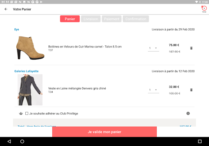Select the Panier step tab

[x=70, y=19]
